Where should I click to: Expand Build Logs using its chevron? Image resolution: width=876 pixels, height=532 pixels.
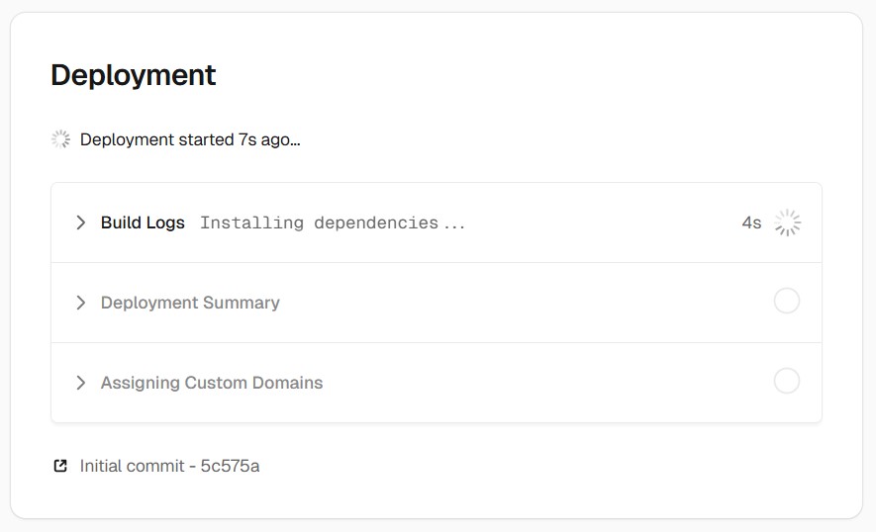tap(81, 222)
